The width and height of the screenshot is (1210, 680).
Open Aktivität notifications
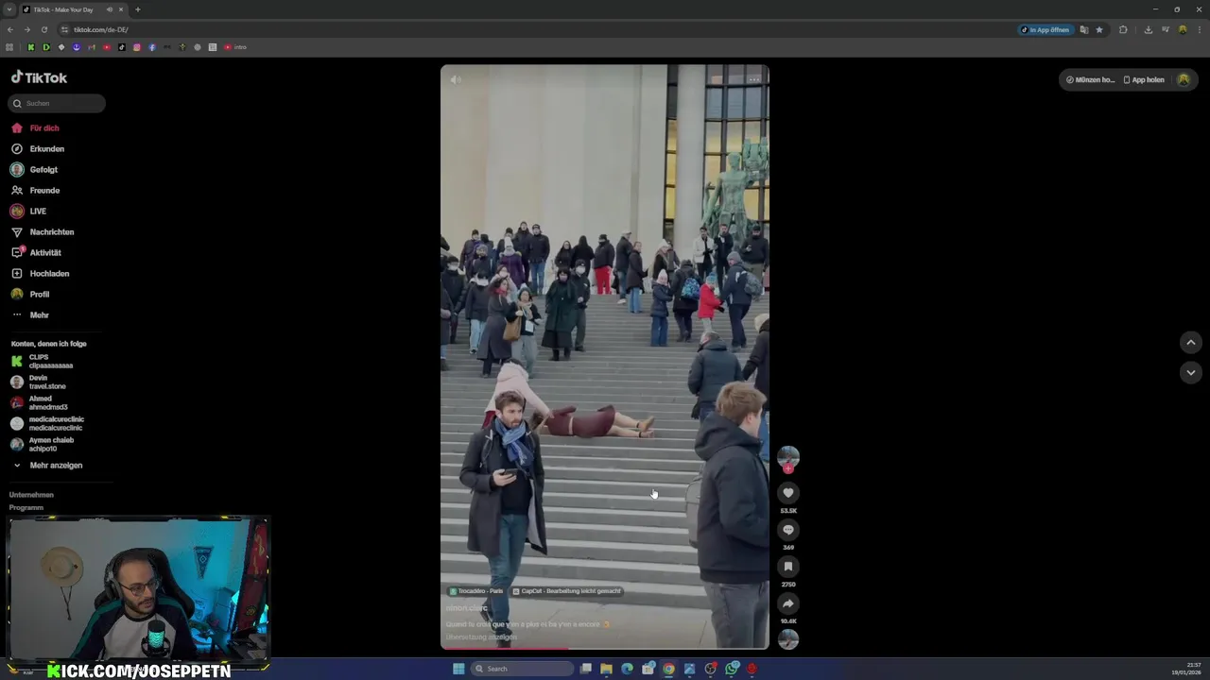click(37, 252)
